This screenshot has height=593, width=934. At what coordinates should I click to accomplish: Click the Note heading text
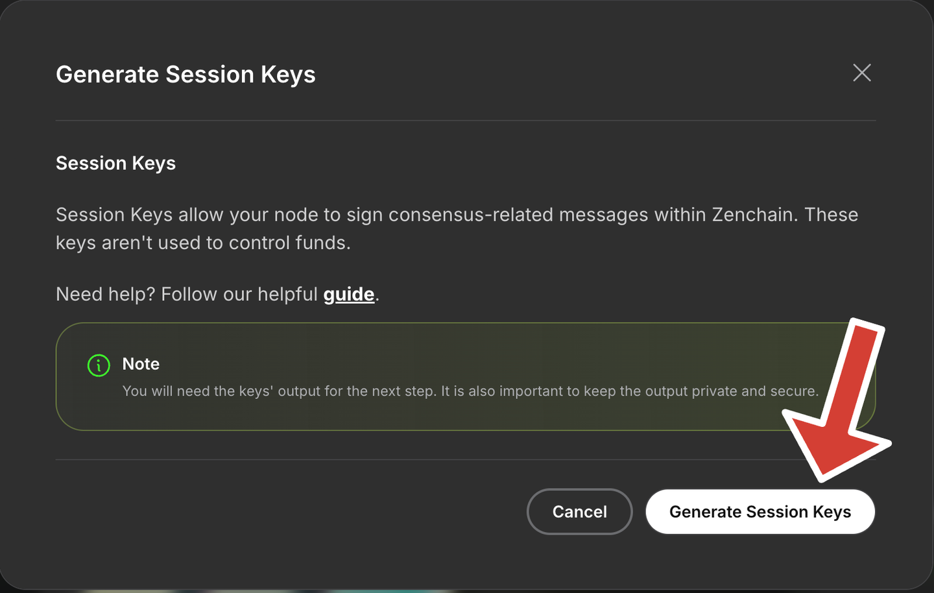141,364
